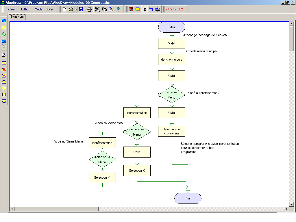The image size is (296, 222).
Task: Open the Fichiers menu
Action: pyautogui.click(x=11, y=9)
